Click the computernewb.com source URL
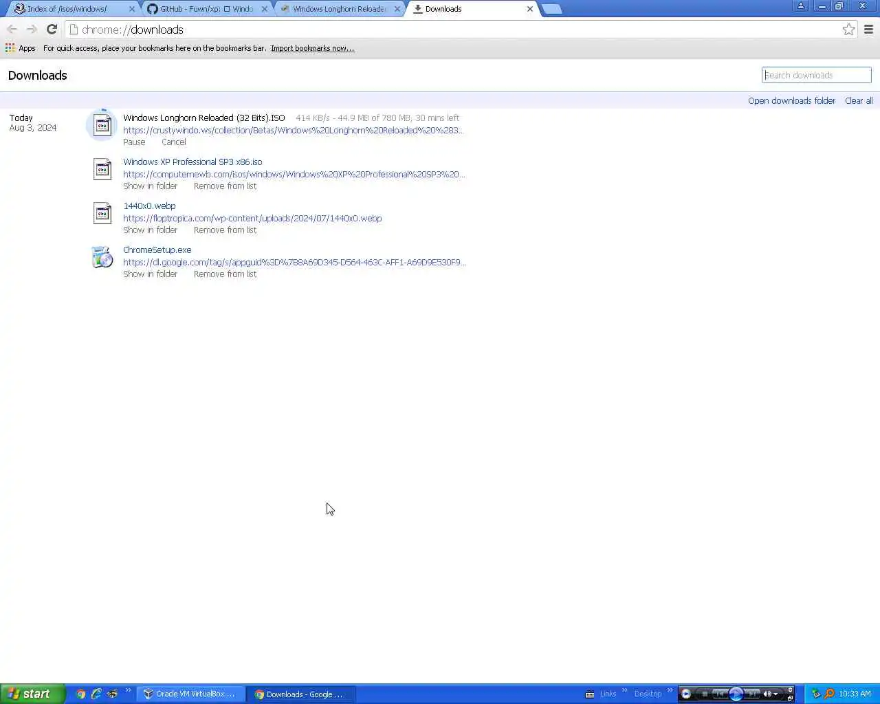The height and width of the screenshot is (704, 880). point(294,175)
